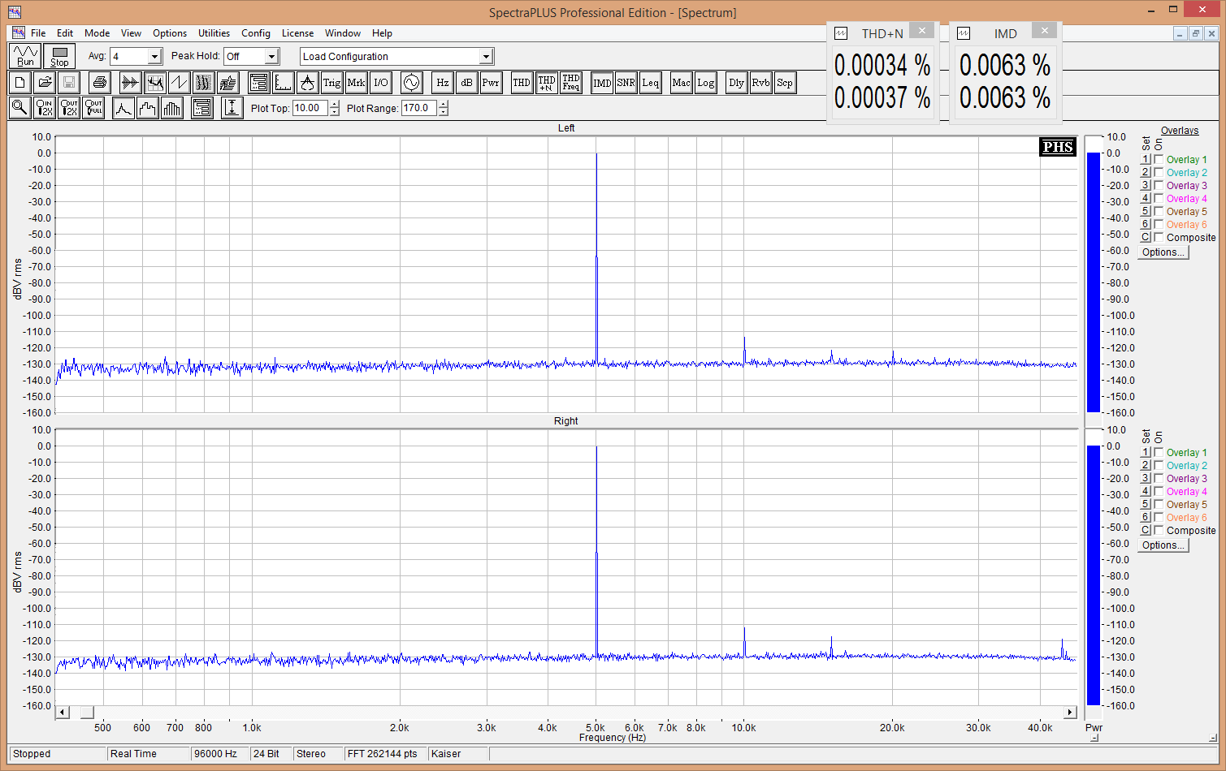Click Options button under Left overlays
The height and width of the screenshot is (771, 1226).
[x=1163, y=252]
